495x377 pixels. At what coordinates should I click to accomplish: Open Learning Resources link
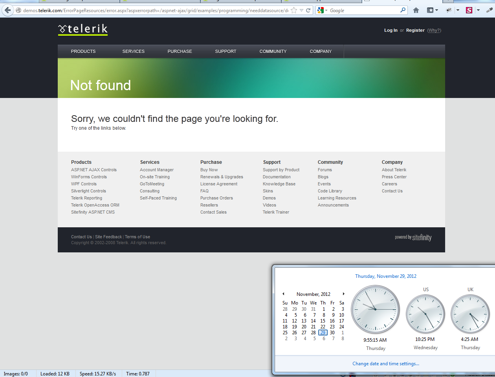click(337, 198)
